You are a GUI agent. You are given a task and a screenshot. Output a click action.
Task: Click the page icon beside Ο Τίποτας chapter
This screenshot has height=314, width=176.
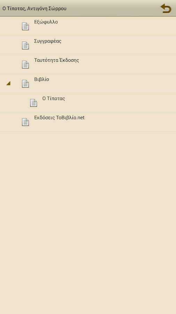[x=33, y=103]
